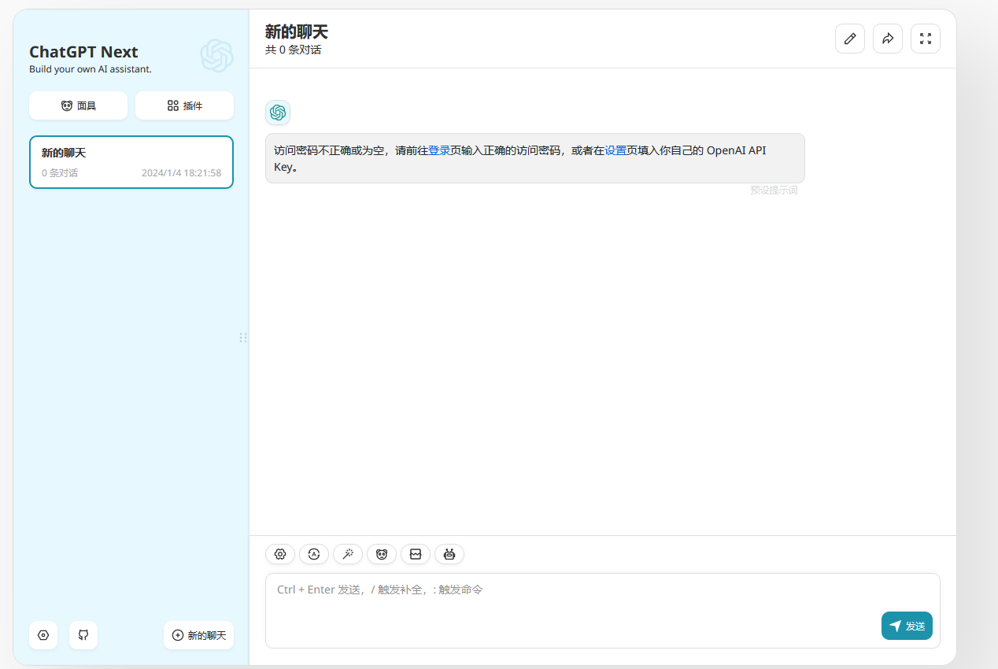Screen dimensions: 998x669
Task: Follow the 设置 settings link in message
Action: pos(615,150)
